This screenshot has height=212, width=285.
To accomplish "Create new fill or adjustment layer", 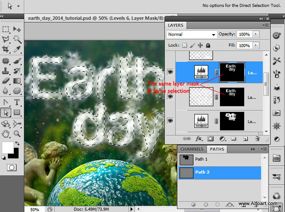I will pyautogui.click(x=222, y=139).
